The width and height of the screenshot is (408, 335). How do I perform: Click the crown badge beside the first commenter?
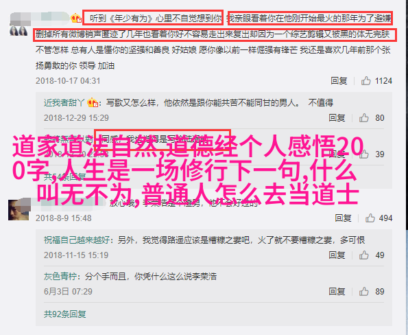76,19
